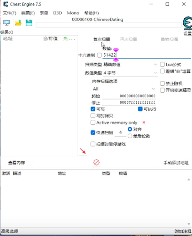This screenshot has width=192, height=236.
Task: Click the 首次扫描 first scan button
Action: [101, 39]
